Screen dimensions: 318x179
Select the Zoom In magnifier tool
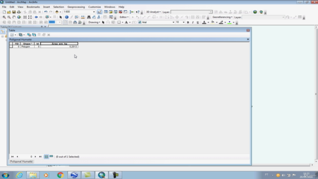coord(4,17)
